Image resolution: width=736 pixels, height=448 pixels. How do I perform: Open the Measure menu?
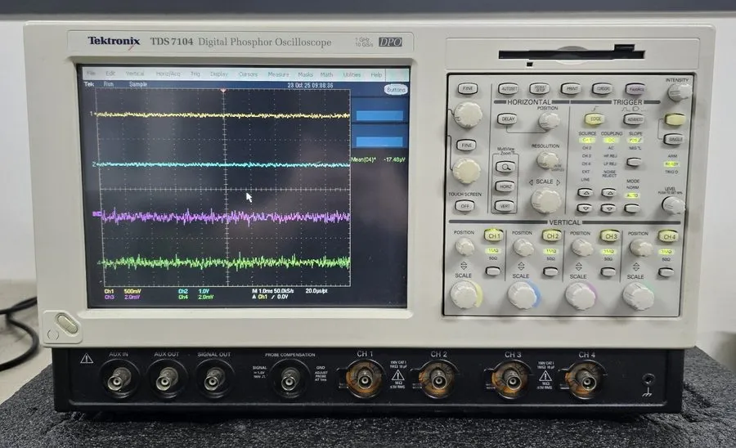[x=278, y=74]
